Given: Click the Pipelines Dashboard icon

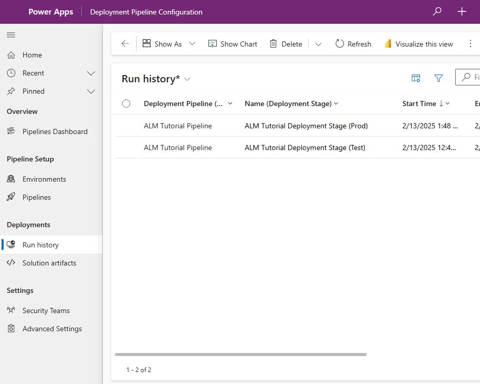Looking at the screenshot, I should pyautogui.click(x=11, y=131).
